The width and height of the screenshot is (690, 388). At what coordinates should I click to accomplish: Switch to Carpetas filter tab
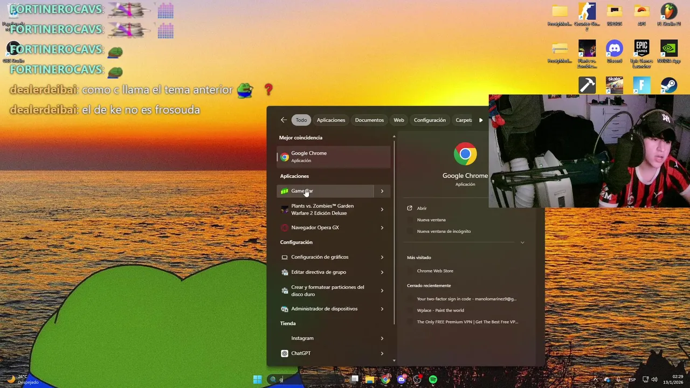[464, 120]
